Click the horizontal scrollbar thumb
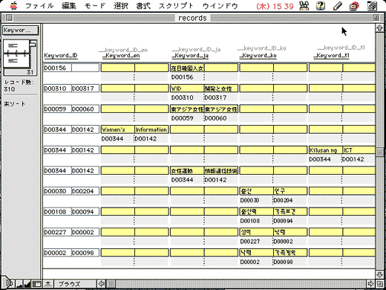Image resolution: width=386 pixels, height=290 pixels. coord(111,283)
